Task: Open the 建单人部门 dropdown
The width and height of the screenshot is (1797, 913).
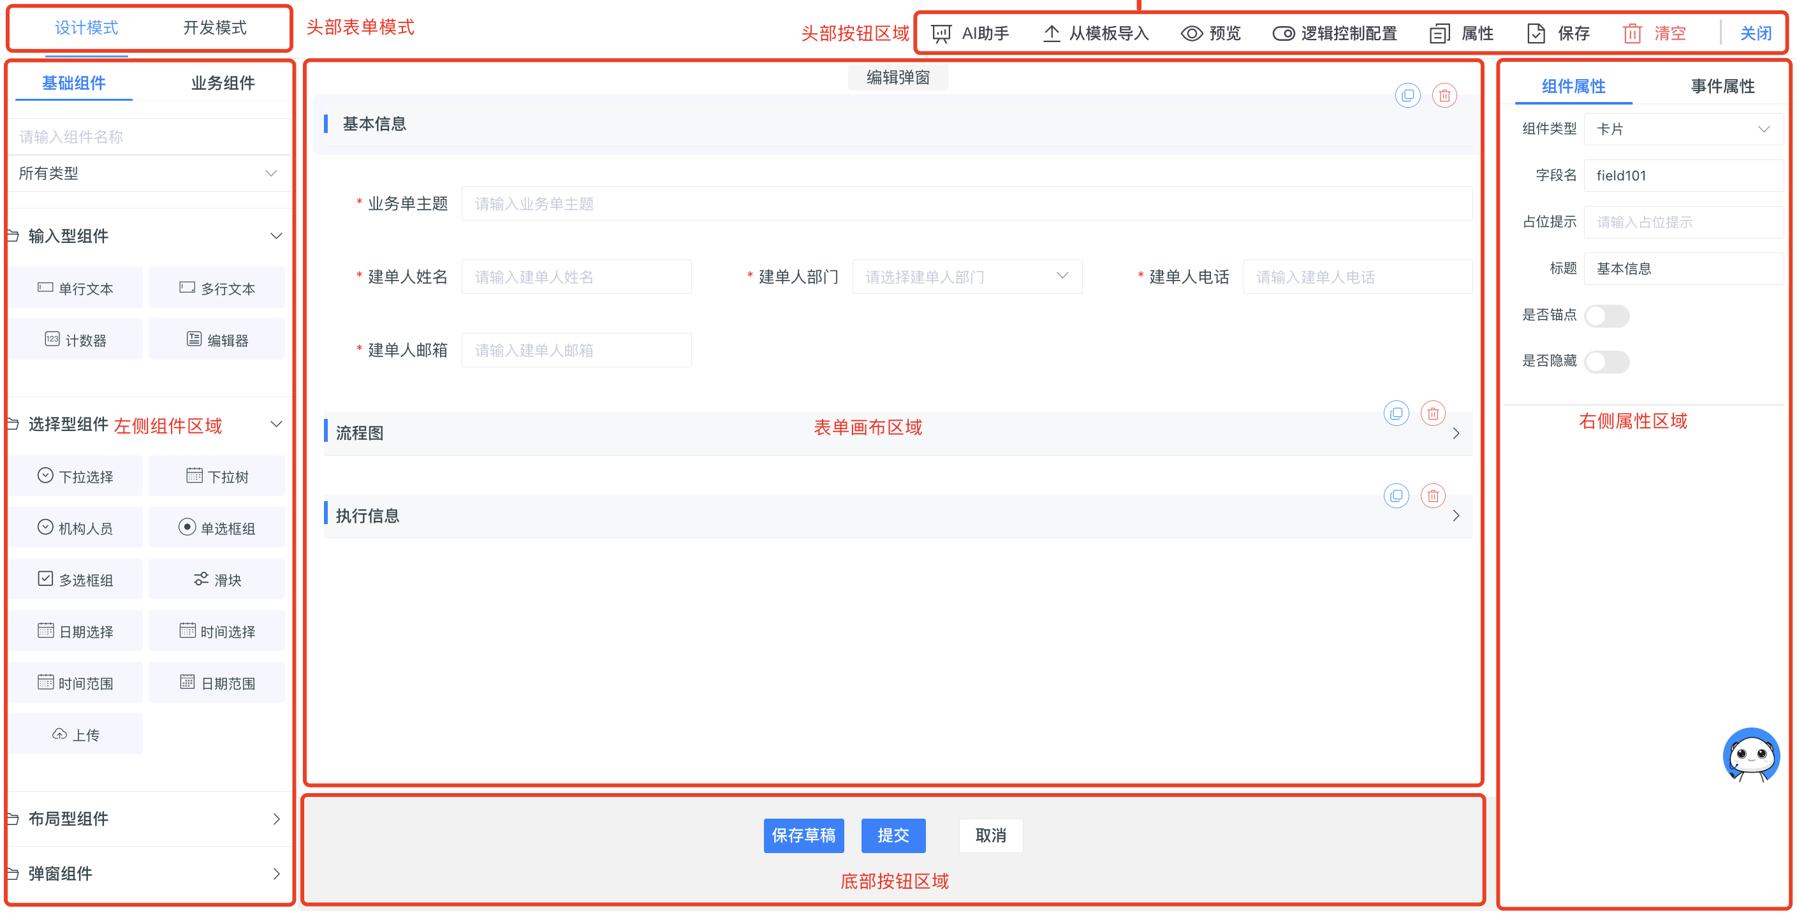Action: coord(967,277)
